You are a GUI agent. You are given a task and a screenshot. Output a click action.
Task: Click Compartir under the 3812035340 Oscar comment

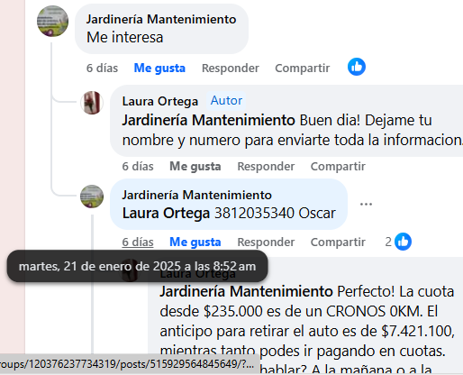338,242
